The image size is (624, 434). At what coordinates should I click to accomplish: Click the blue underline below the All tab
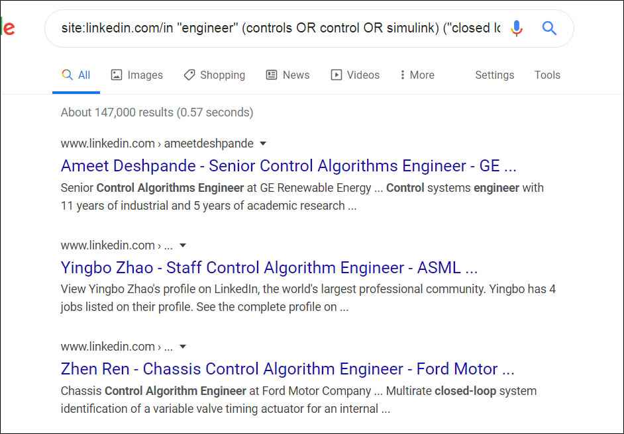76,93
